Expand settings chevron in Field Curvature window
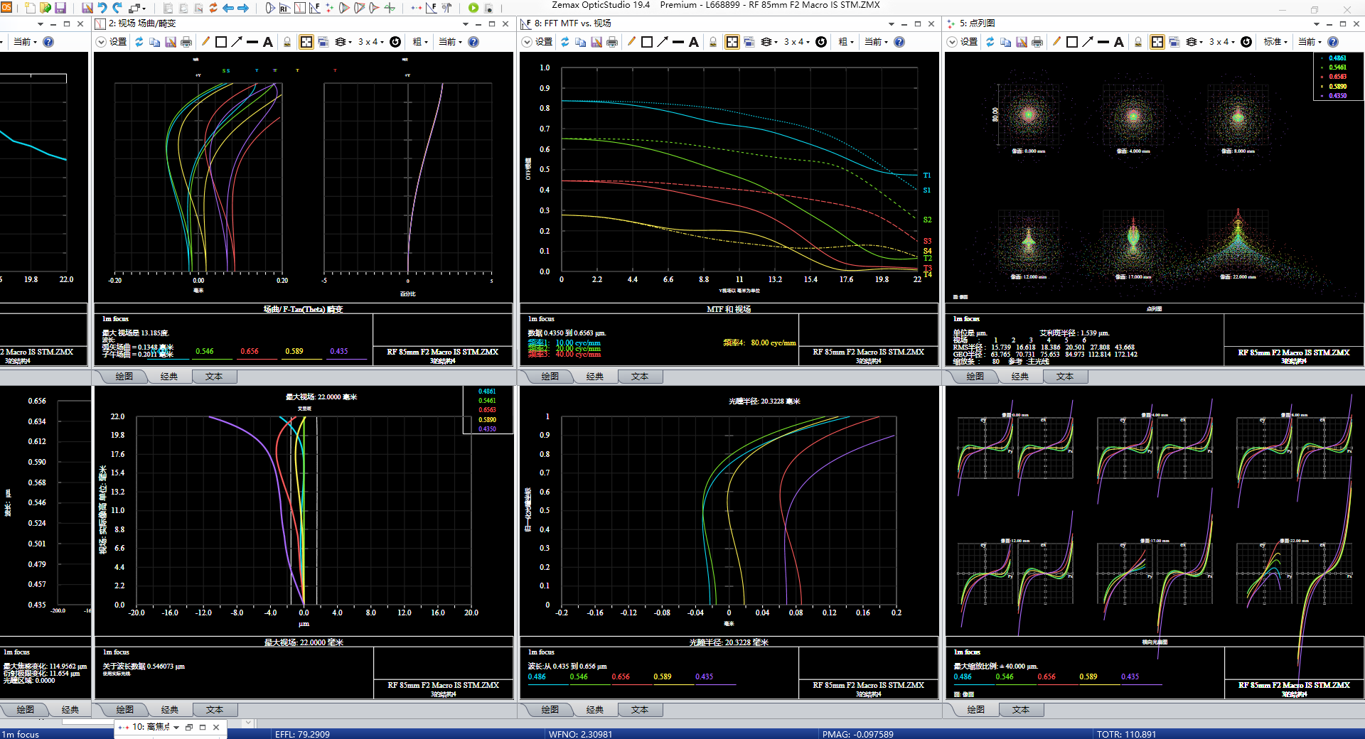Screen dimensions: 1365x739 click(101, 42)
